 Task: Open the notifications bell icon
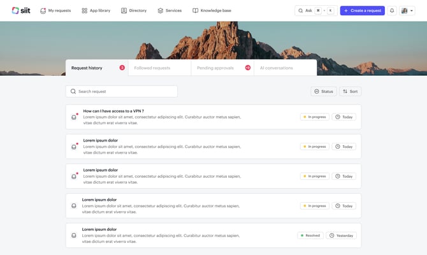391,11
